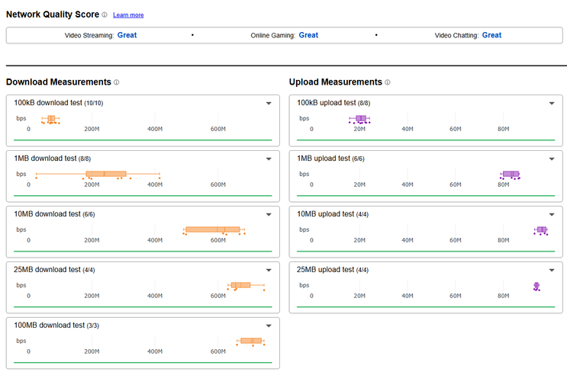
Task: Expand the 25MB download test panel
Action: pos(269,270)
